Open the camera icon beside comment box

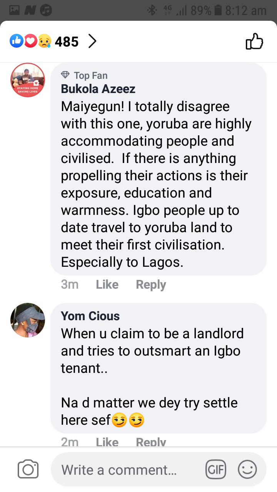tap(28, 469)
